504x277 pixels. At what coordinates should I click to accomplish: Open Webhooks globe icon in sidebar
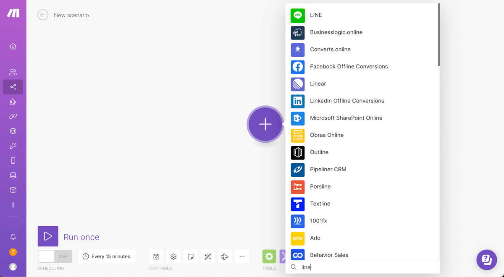(x=13, y=131)
